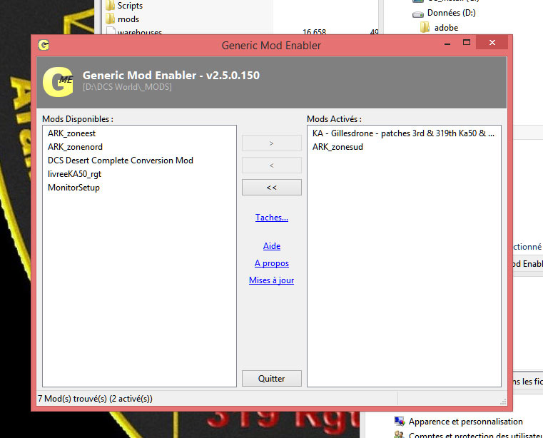This screenshot has width=543, height=438.
Task: Select DCS Desert Complete Conversion Mod
Action: coord(120,161)
